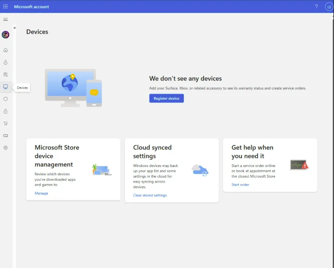Click the Register device button
Viewport: 334px width, 268px height.
click(166, 98)
